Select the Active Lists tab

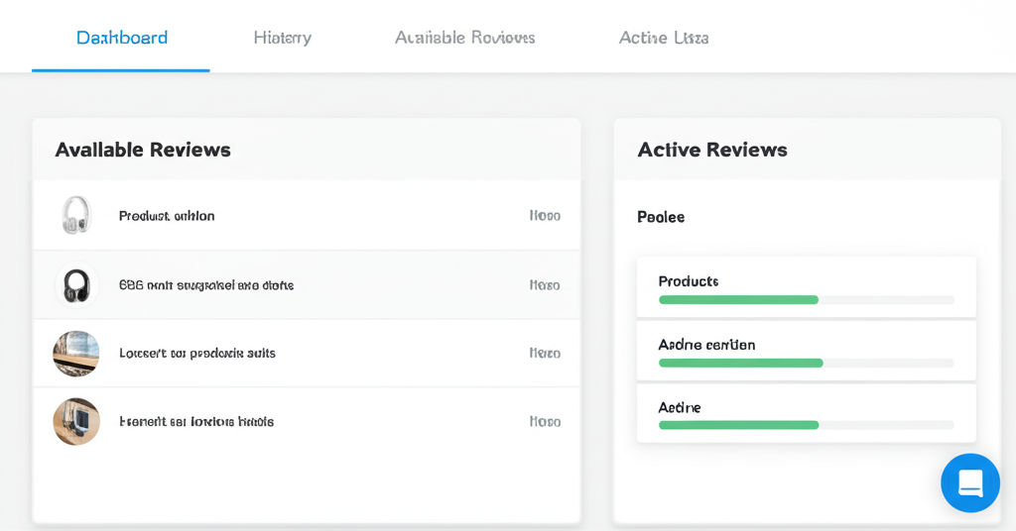coord(663,38)
